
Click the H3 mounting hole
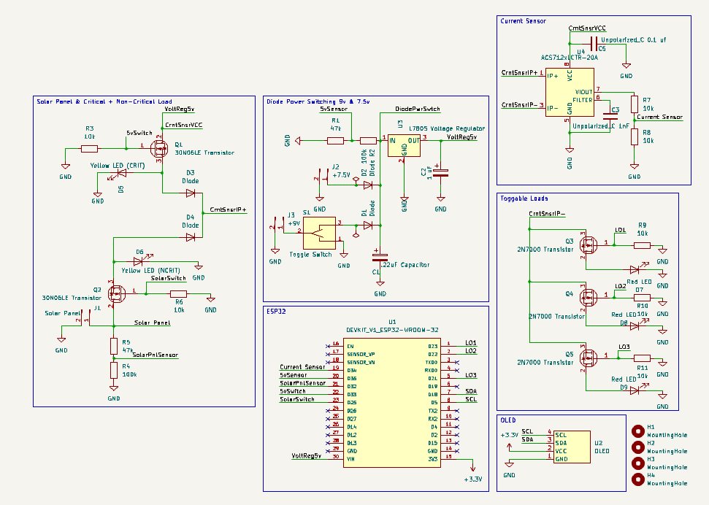click(638, 463)
